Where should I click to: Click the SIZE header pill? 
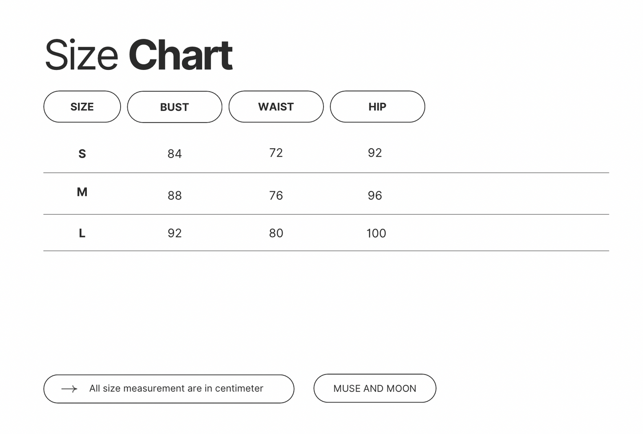coord(82,107)
